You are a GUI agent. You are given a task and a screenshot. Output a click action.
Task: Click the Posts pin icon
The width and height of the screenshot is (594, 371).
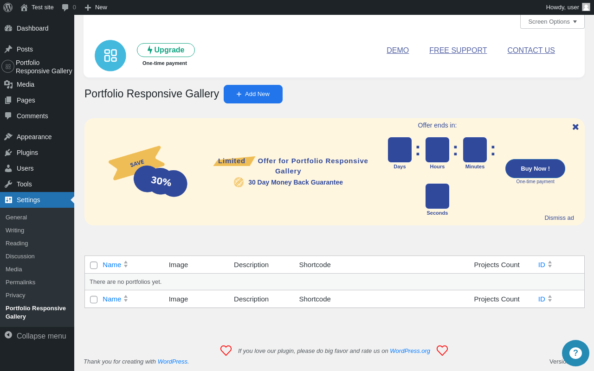[8, 49]
